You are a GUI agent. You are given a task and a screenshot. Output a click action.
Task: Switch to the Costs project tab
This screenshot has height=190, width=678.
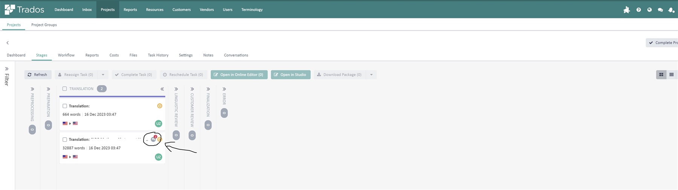(x=114, y=55)
